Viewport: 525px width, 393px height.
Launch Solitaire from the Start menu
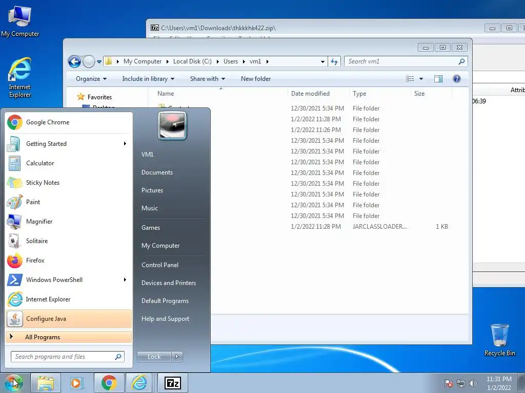tap(69, 241)
